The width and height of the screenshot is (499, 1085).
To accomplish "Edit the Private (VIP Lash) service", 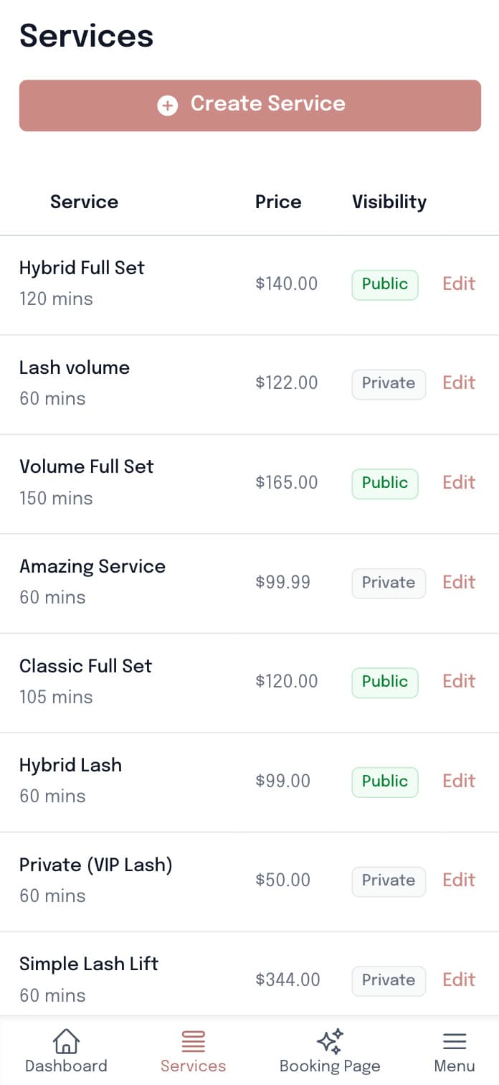I will [458, 880].
